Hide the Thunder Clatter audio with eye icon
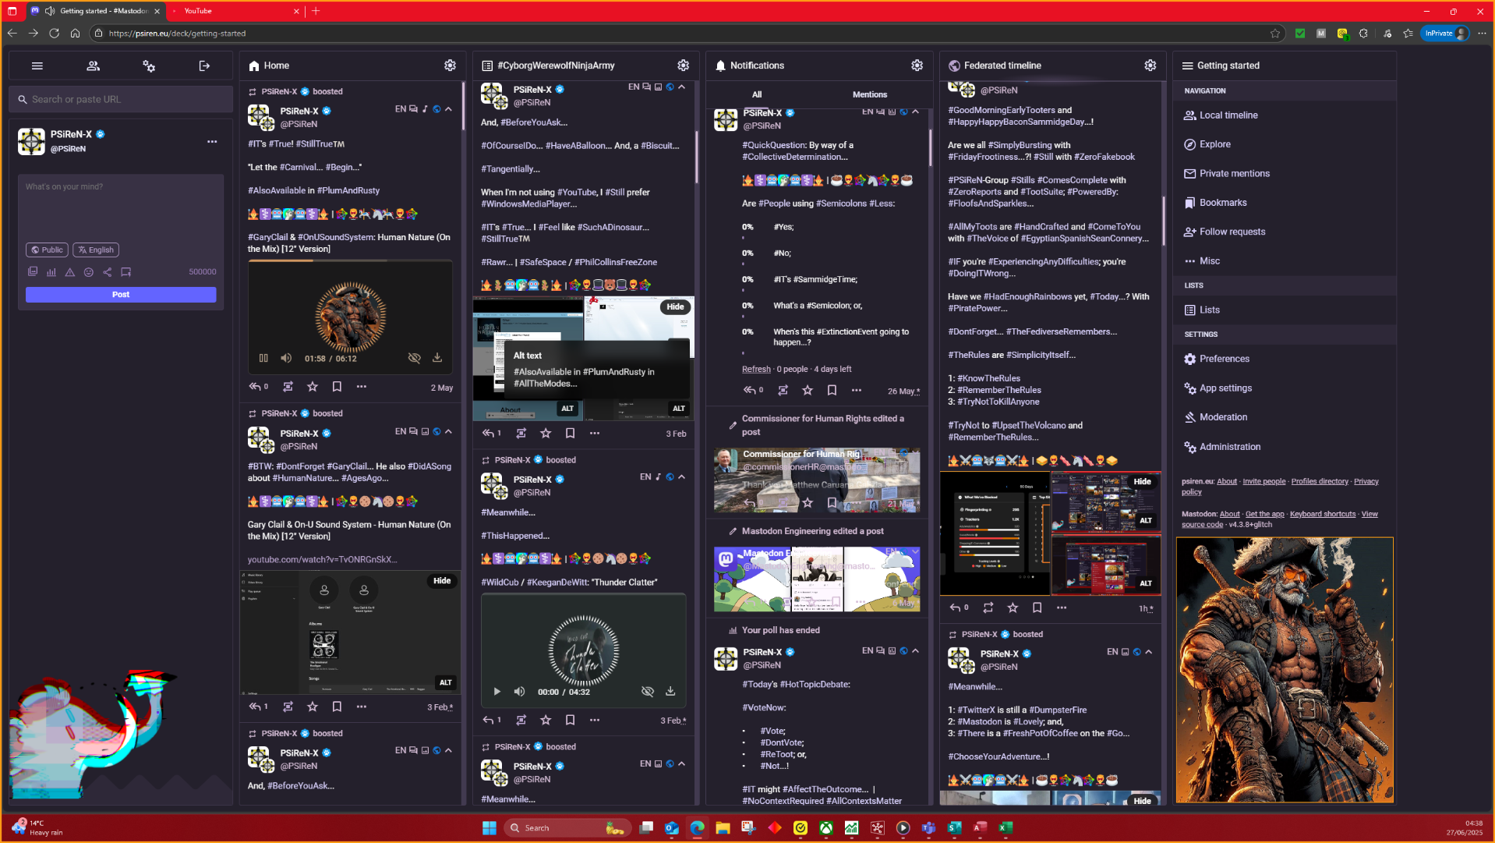This screenshot has height=843, width=1495. point(647,692)
